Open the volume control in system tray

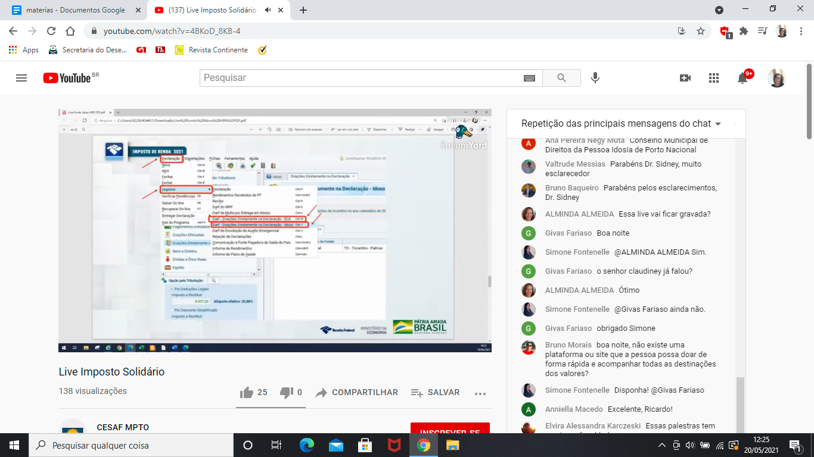click(x=690, y=445)
